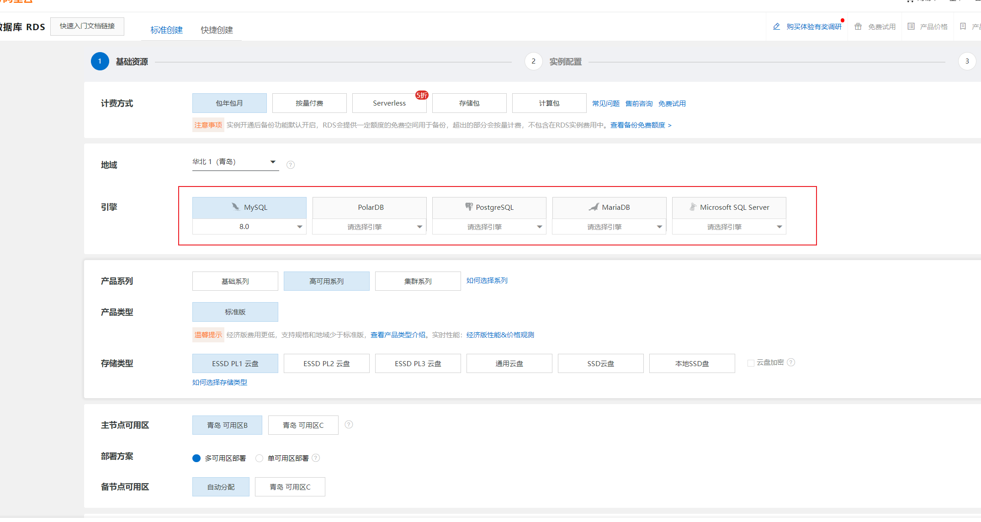Select the single-zone deployment radio button
Screen dimensions: 981x522
(260, 458)
